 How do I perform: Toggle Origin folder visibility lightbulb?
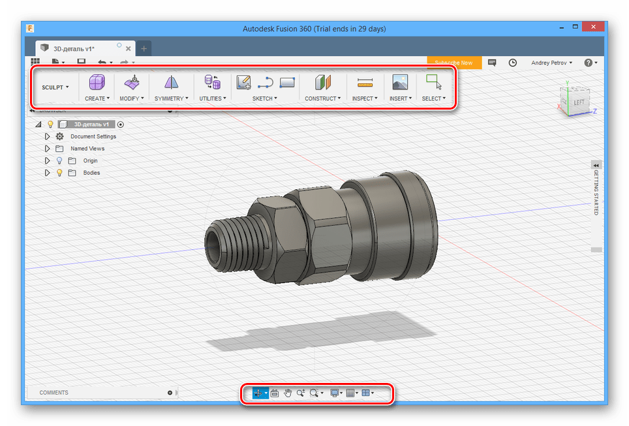pyautogui.click(x=59, y=160)
